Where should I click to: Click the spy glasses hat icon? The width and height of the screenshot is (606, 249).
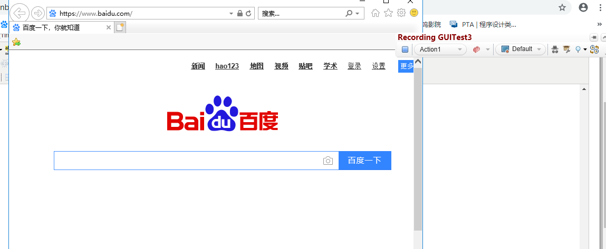pyautogui.click(x=555, y=49)
